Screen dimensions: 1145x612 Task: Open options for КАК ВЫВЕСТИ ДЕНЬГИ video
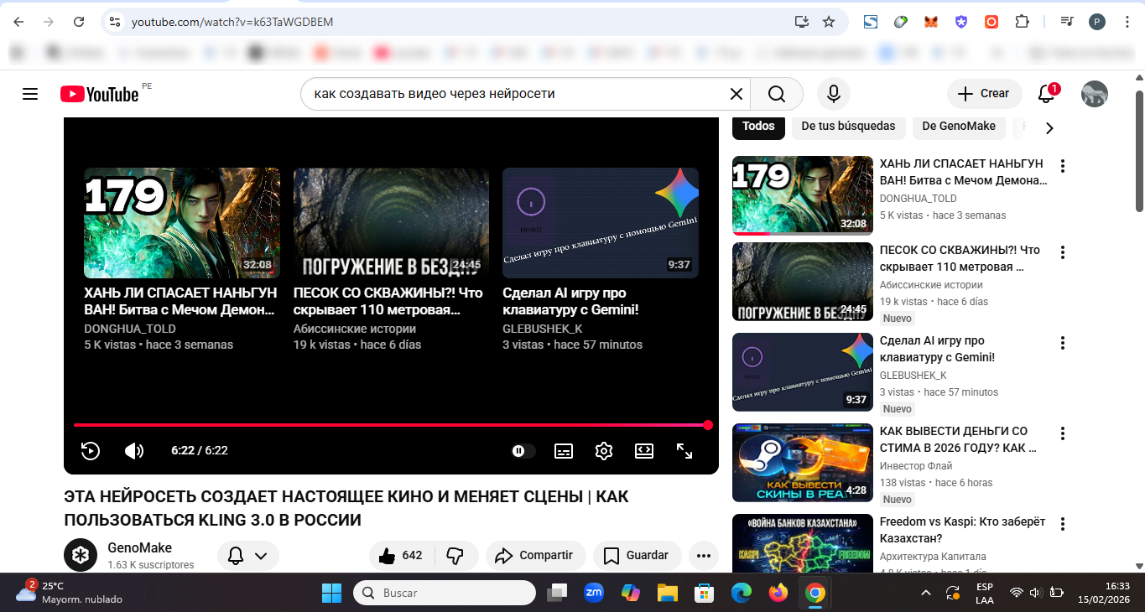click(1063, 433)
